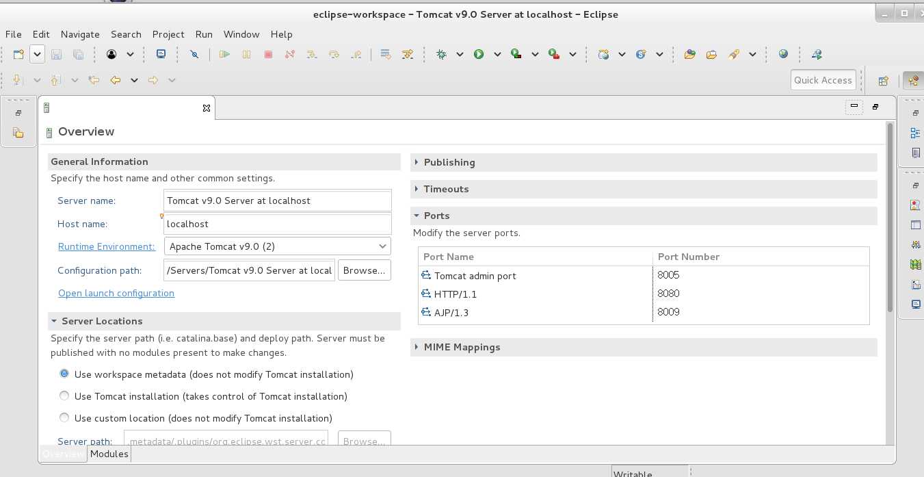Click the green Resume icon
924x477 pixels.
(224, 54)
